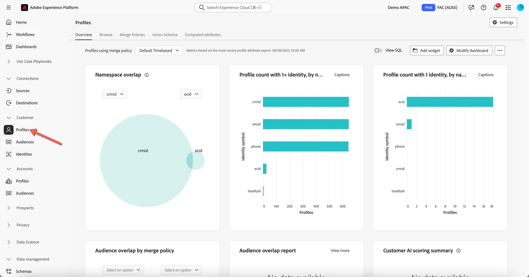Expand the Use Case Playbooks section
The image size is (529, 277).
[9, 61]
